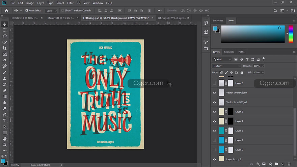Open the Auto-Select Layer dropdown
The height and width of the screenshot is (167, 297).
point(51,11)
